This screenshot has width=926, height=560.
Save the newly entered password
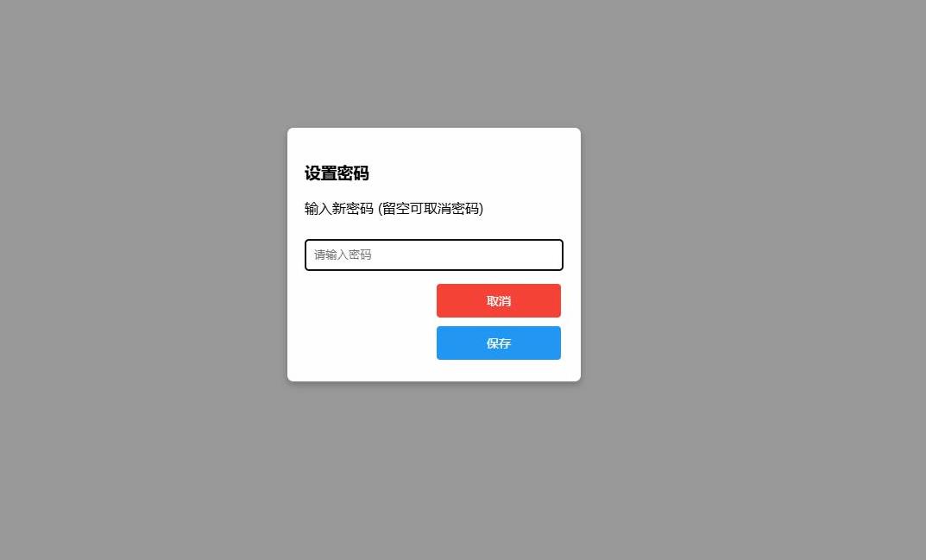click(x=499, y=343)
